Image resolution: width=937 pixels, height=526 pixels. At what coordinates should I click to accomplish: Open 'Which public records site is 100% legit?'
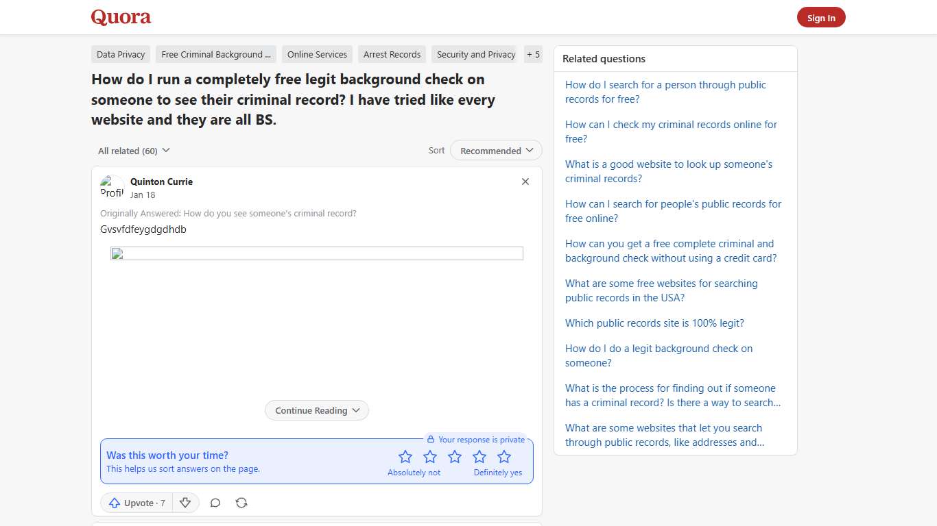click(654, 323)
